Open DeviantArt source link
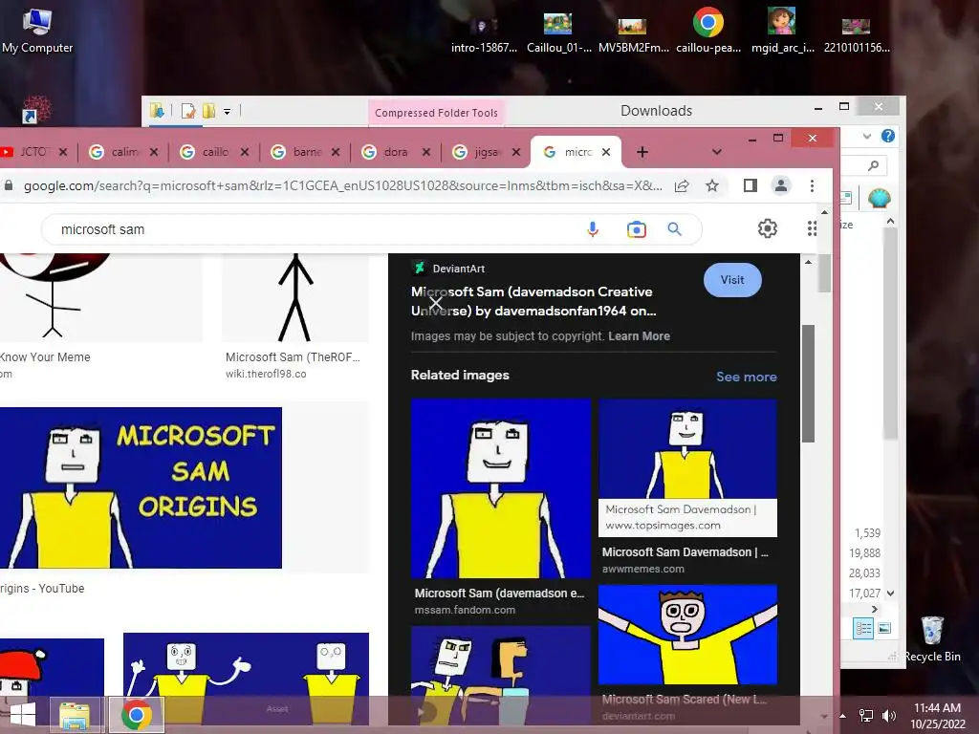 (x=449, y=269)
